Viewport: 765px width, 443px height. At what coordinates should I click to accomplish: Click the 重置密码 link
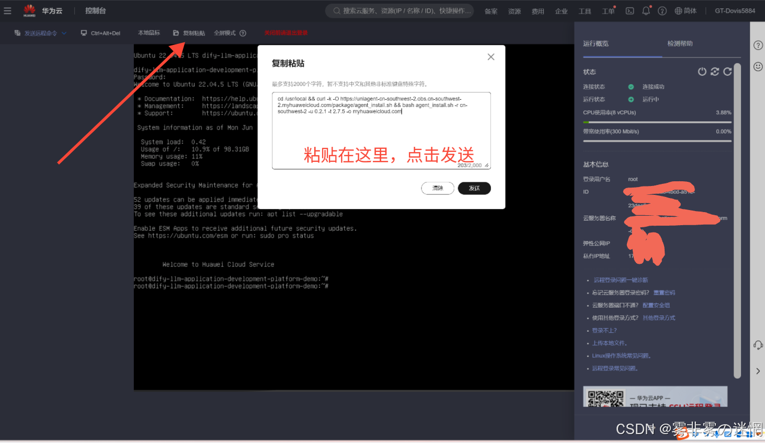[664, 293]
